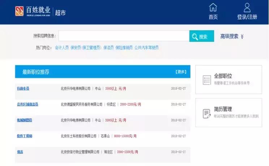Open the 保洁 job link
The width and height of the screenshot is (269, 166).
pyautogui.click(x=20, y=152)
